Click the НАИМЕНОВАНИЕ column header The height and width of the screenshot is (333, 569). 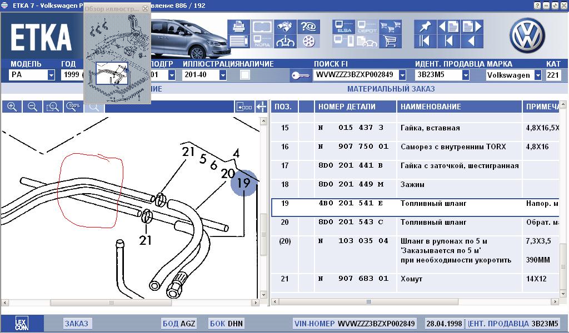(460, 107)
